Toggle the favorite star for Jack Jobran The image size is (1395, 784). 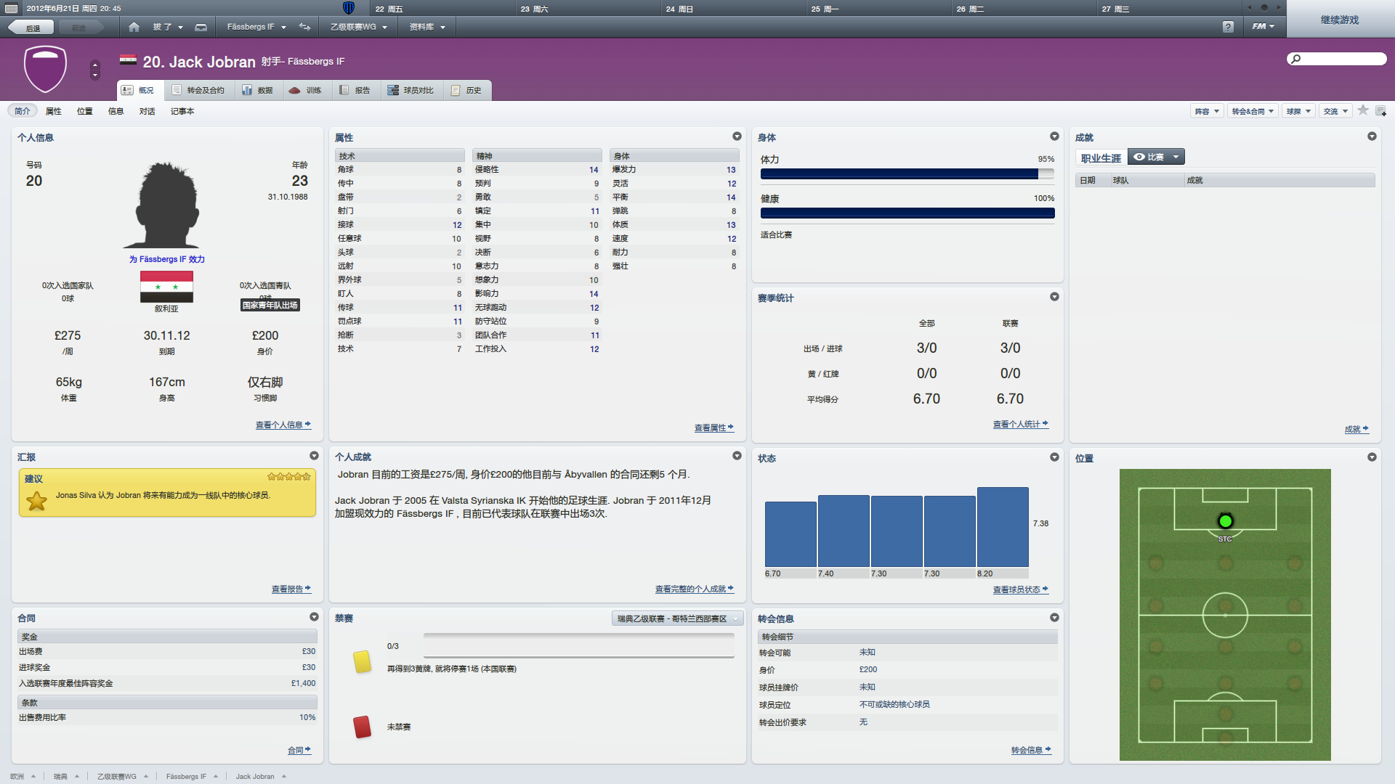1363,110
